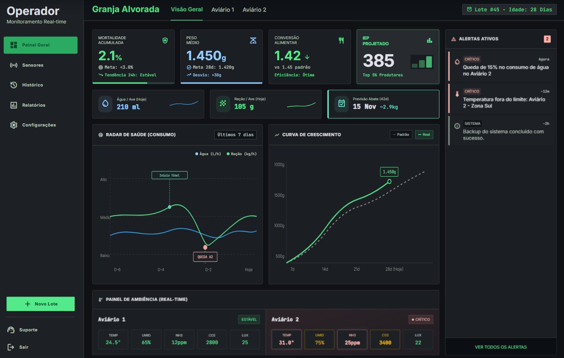Open the Aviário 1 tab
Viewport: 564px width, 358px height.
pyautogui.click(x=223, y=10)
